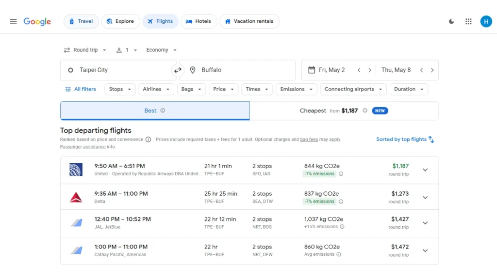Expand the $1,472 Cathay Pacific flight details
The width and height of the screenshot is (497, 279).
(x=425, y=250)
